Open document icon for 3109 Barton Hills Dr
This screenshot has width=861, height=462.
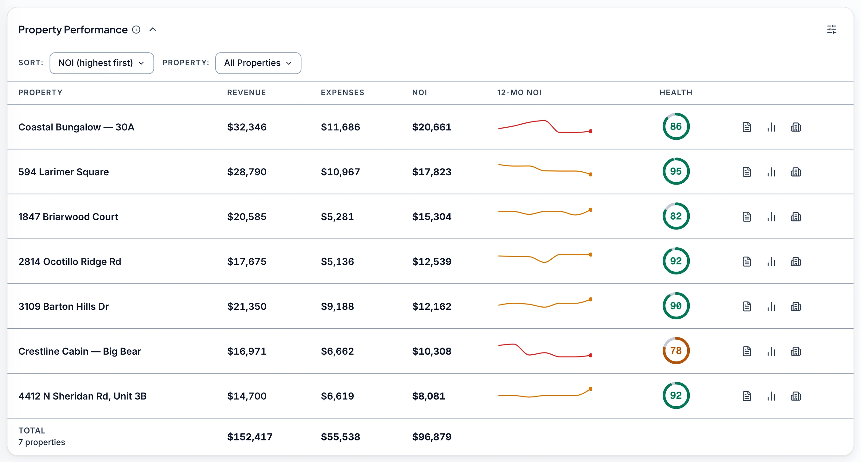point(747,306)
